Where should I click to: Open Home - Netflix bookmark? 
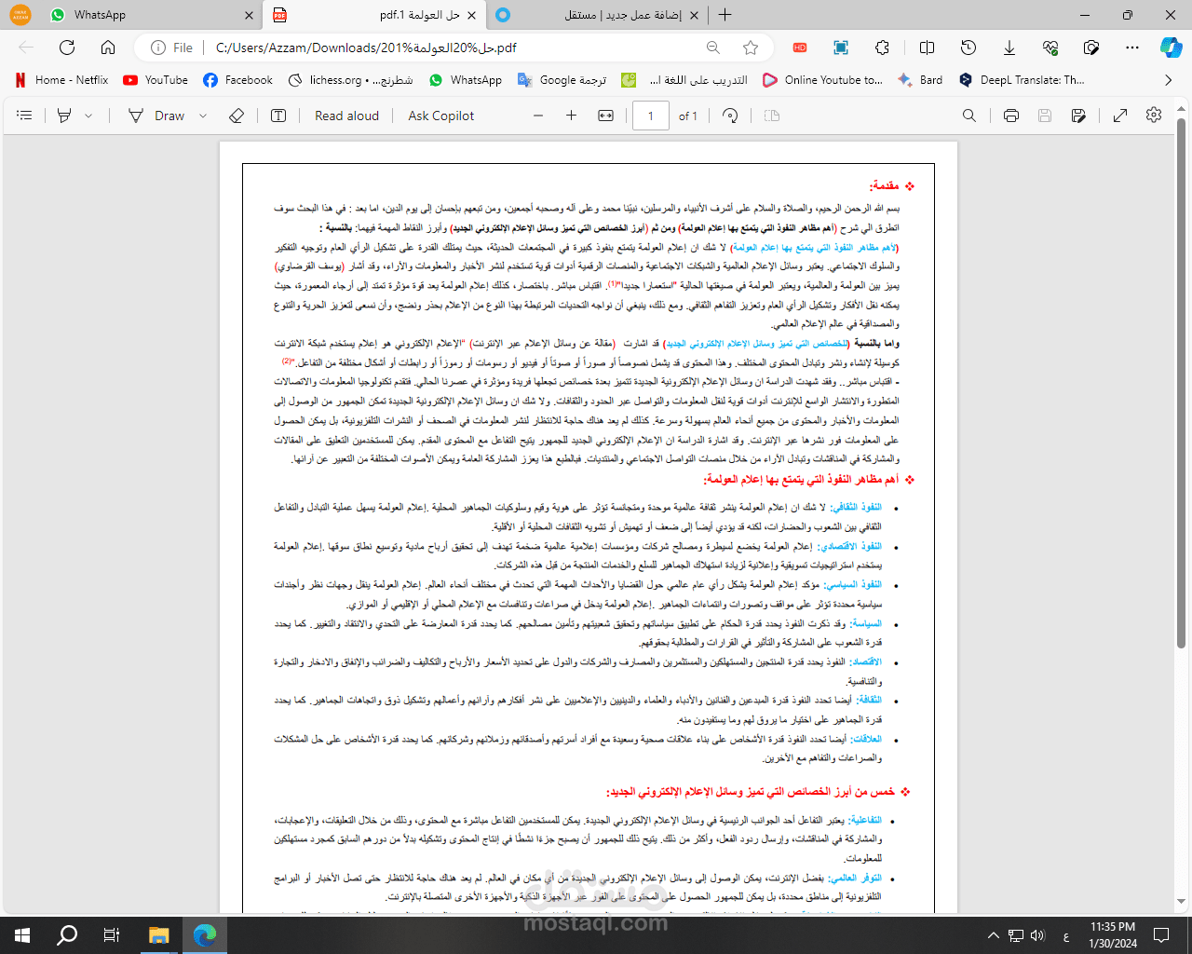click(62, 80)
